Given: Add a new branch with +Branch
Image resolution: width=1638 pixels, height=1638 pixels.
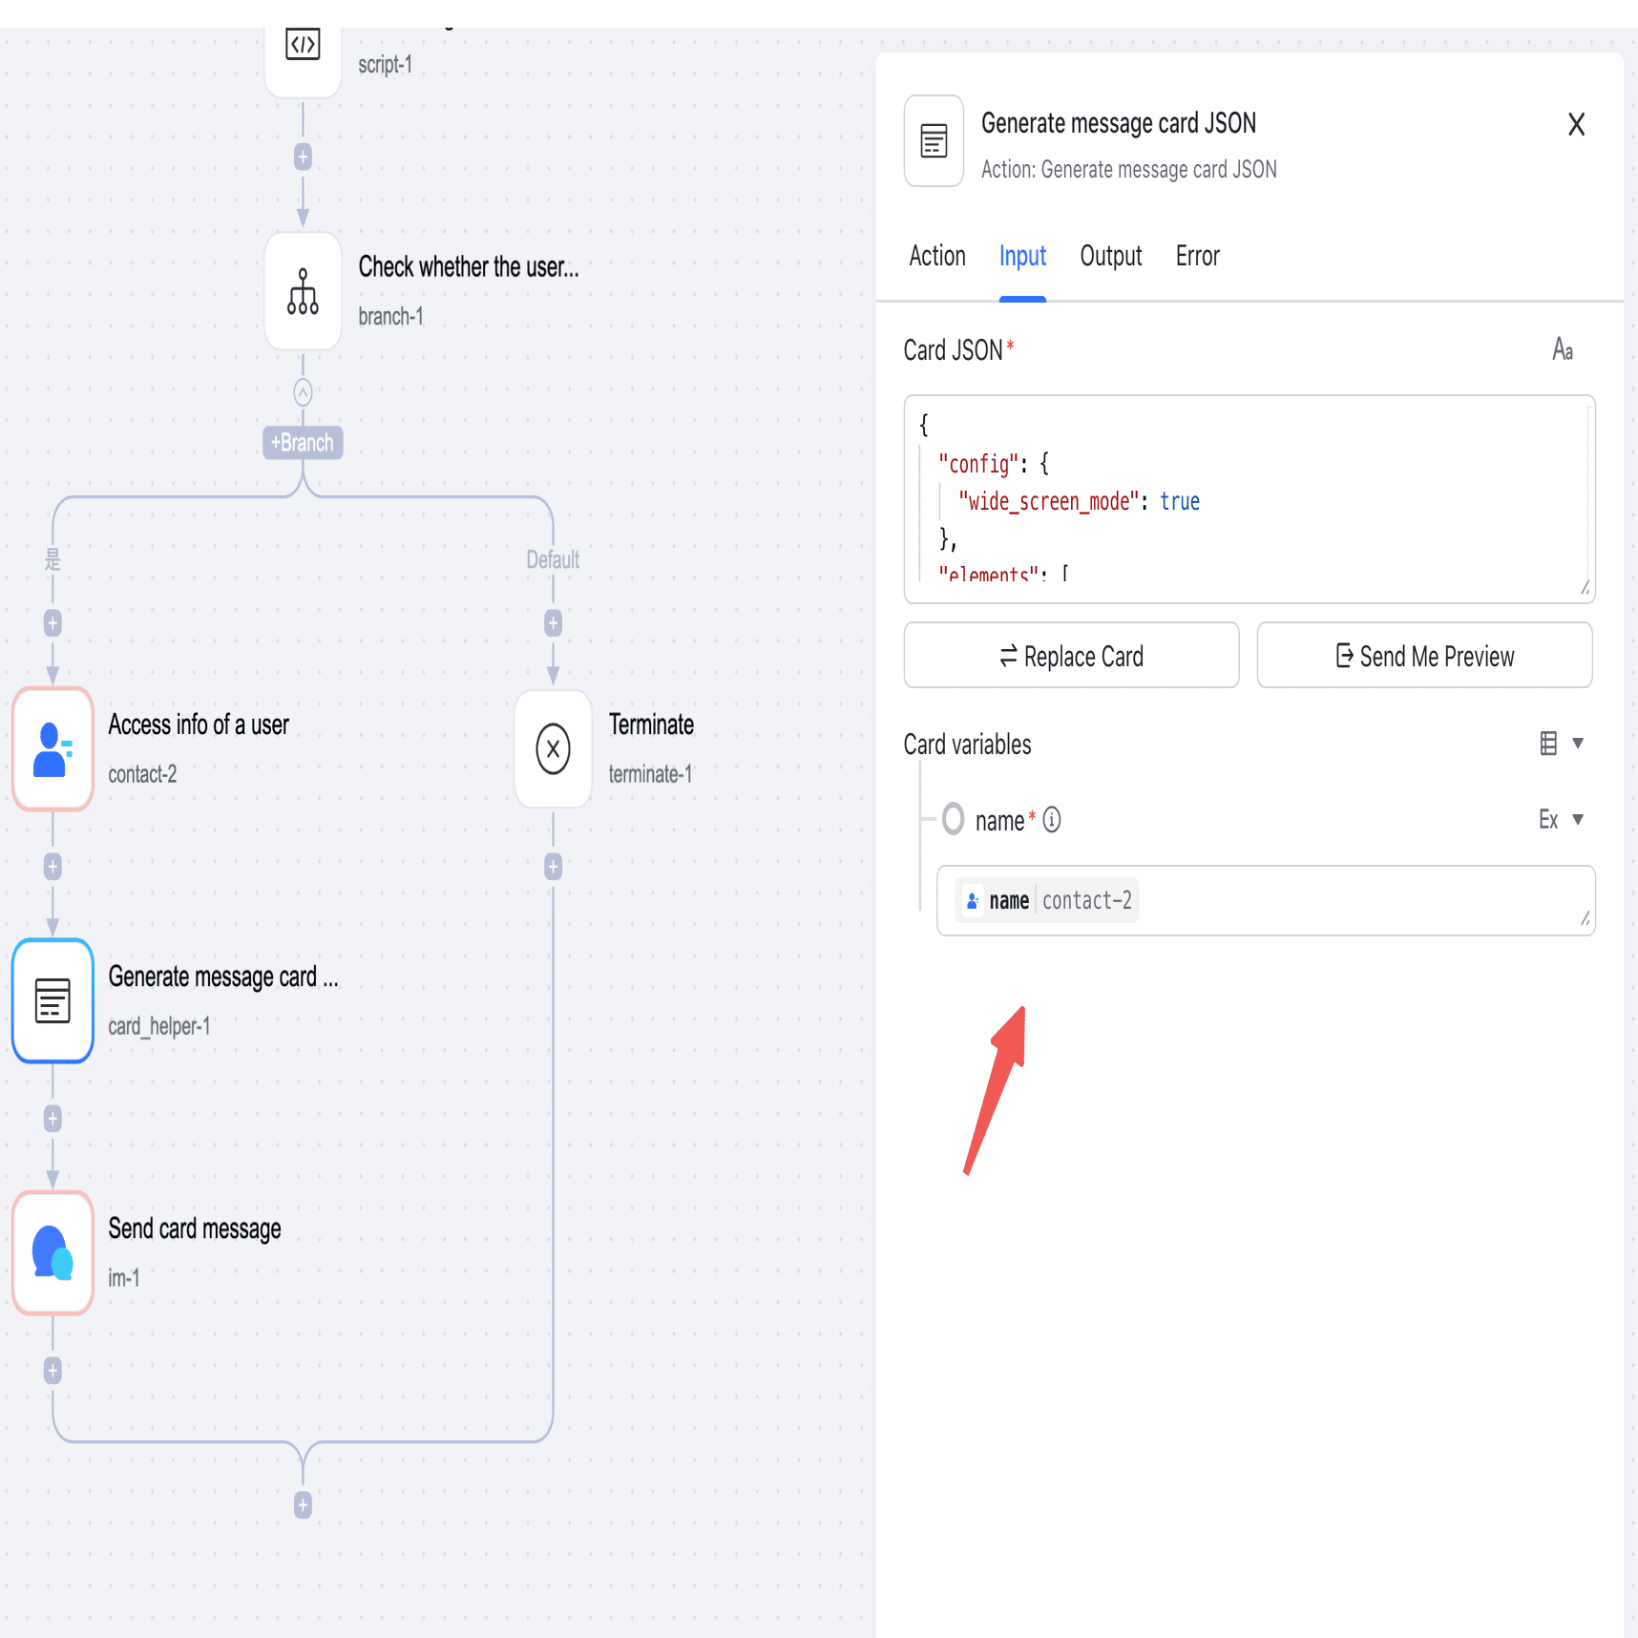Looking at the screenshot, I should tap(303, 443).
